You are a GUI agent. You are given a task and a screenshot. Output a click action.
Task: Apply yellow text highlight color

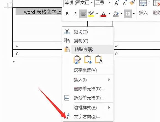pyautogui.click(x=91, y=14)
